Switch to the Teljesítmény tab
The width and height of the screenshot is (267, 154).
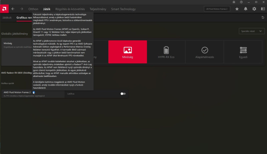98,9
